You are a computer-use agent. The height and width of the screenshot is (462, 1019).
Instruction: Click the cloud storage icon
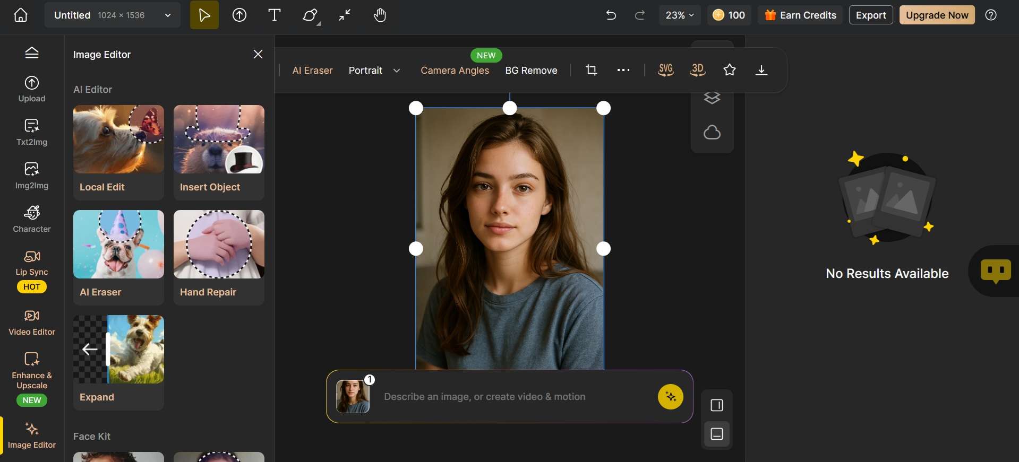tap(712, 132)
